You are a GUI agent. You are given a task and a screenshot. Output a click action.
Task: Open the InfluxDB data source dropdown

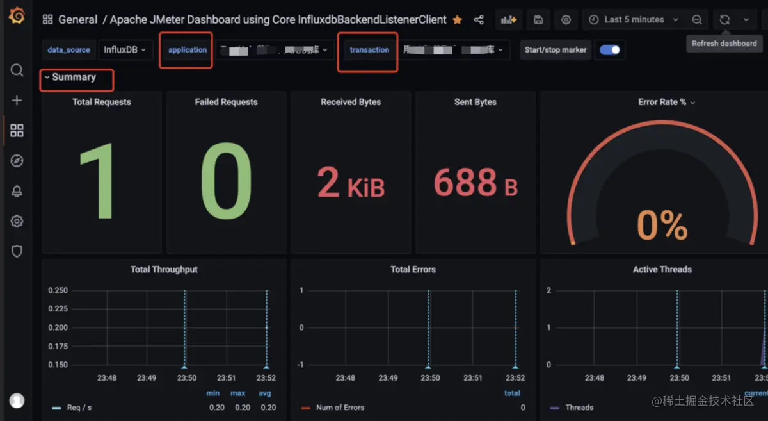click(x=125, y=49)
